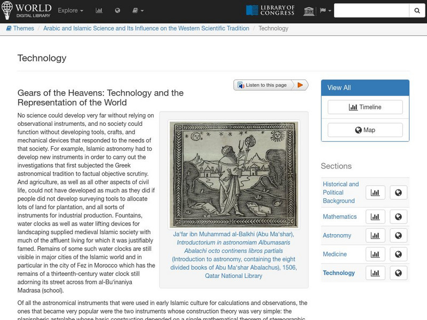The height and width of the screenshot is (320, 427).
Task: Click the map globe icon beside Technology
Action: (399, 273)
